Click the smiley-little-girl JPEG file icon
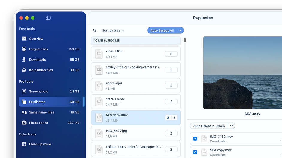This screenshot has width=282, height=158. click(x=99, y=70)
